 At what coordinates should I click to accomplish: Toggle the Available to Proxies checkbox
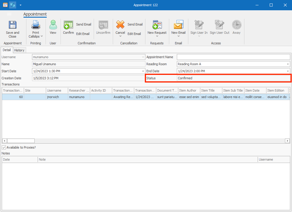[x=4, y=147]
